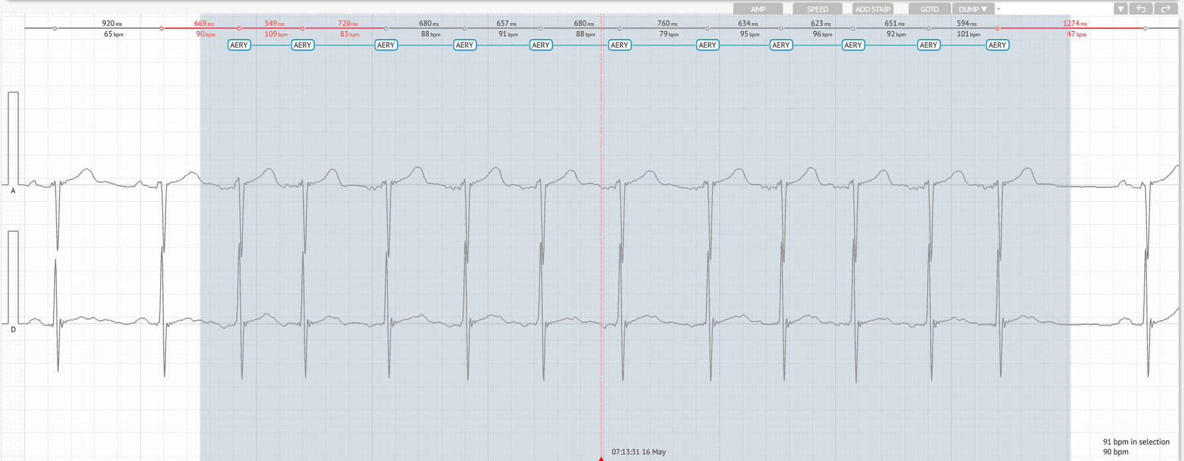Focus the text input field in toolbar
Image resolution: width=1184 pixels, height=461 pixels.
point(1054,9)
